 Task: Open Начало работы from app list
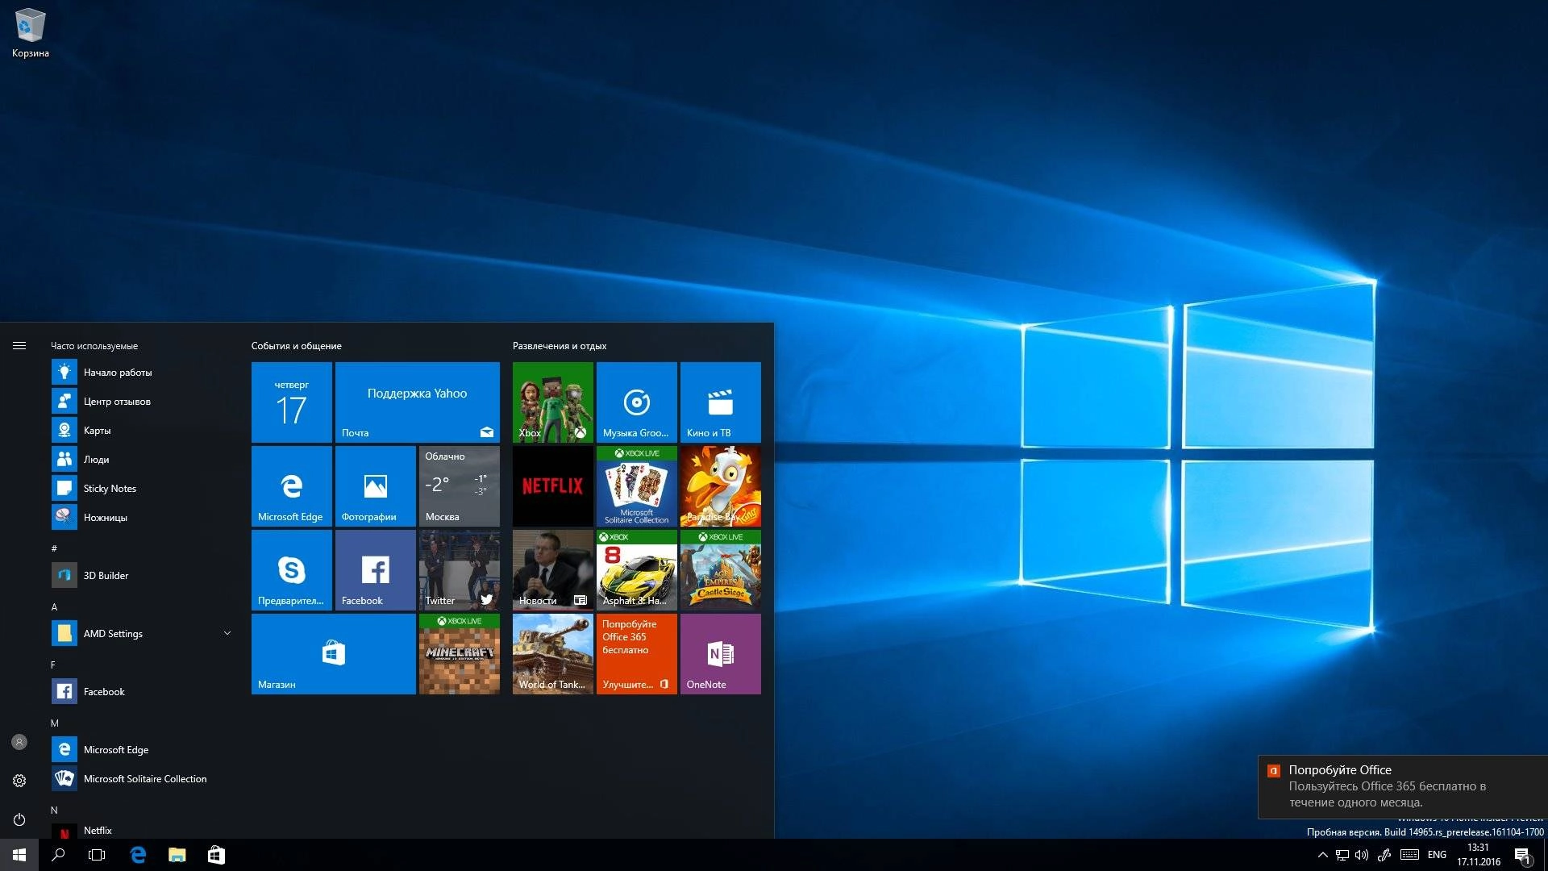[x=142, y=373]
